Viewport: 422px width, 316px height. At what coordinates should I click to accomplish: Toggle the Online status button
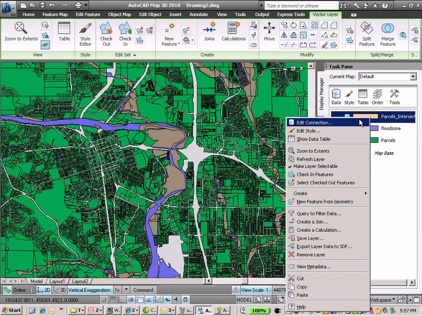(x=15, y=290)
